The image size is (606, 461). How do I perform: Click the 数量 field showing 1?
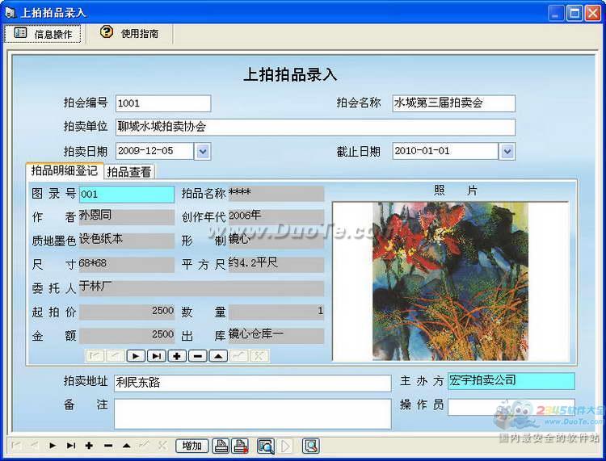coord(276,312)
